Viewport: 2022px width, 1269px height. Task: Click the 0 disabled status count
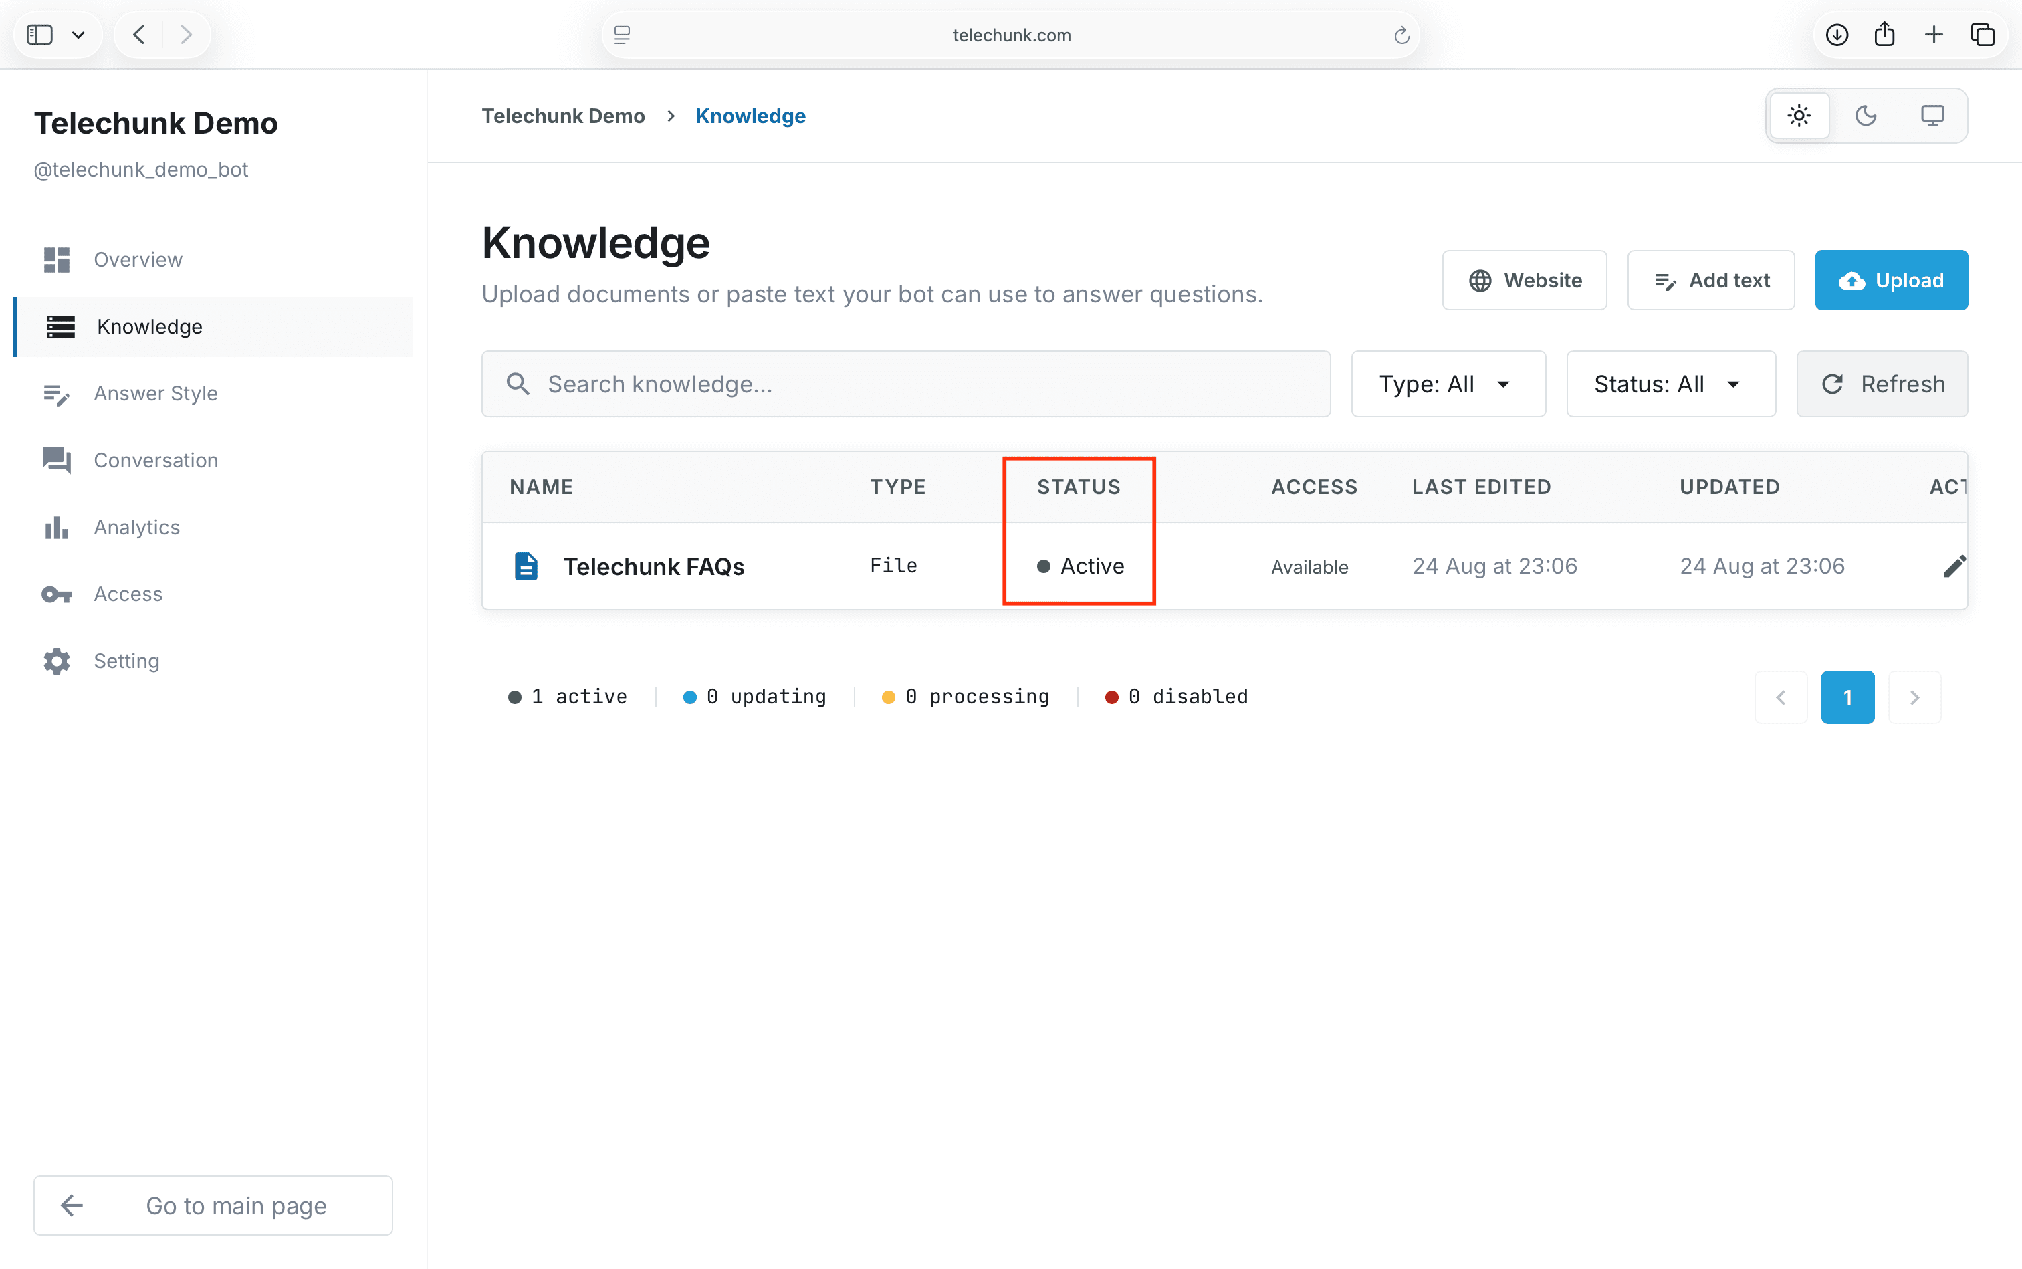click(1177, 697)
